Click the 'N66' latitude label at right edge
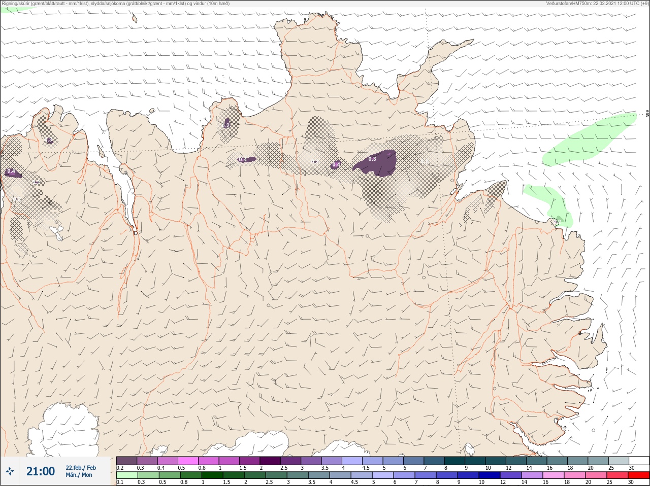Viewport: 650px width, 486px height. coord(647,115)
